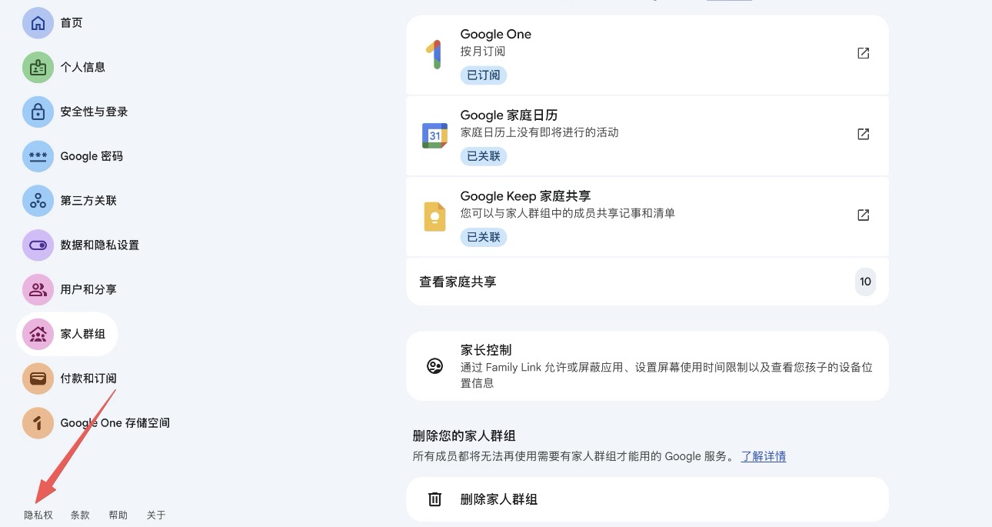Open Google One in external window
The image size is (992, 527).
click(864, 53)
